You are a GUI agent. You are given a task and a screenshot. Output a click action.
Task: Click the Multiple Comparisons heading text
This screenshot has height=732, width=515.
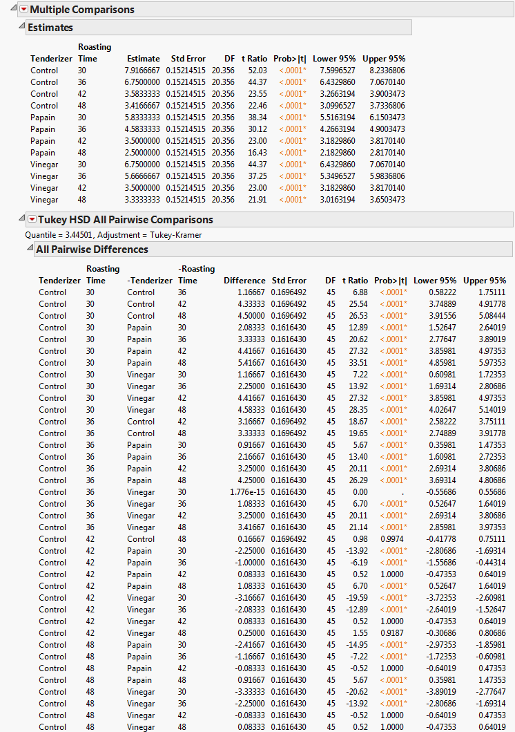tap(82, 10)
